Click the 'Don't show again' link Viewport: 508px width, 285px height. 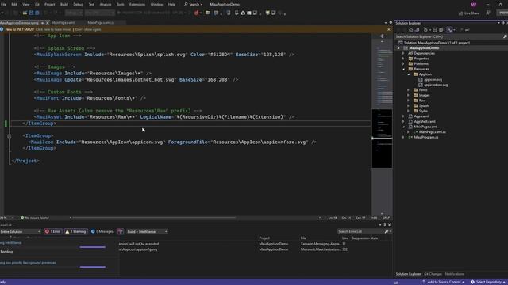tap(88, 29)
